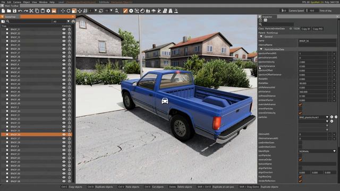The height and width of the screenshot is (191, 340).
Task: Click the add folder icon in the Scene Tree
Action: click(x=3, y=21)
